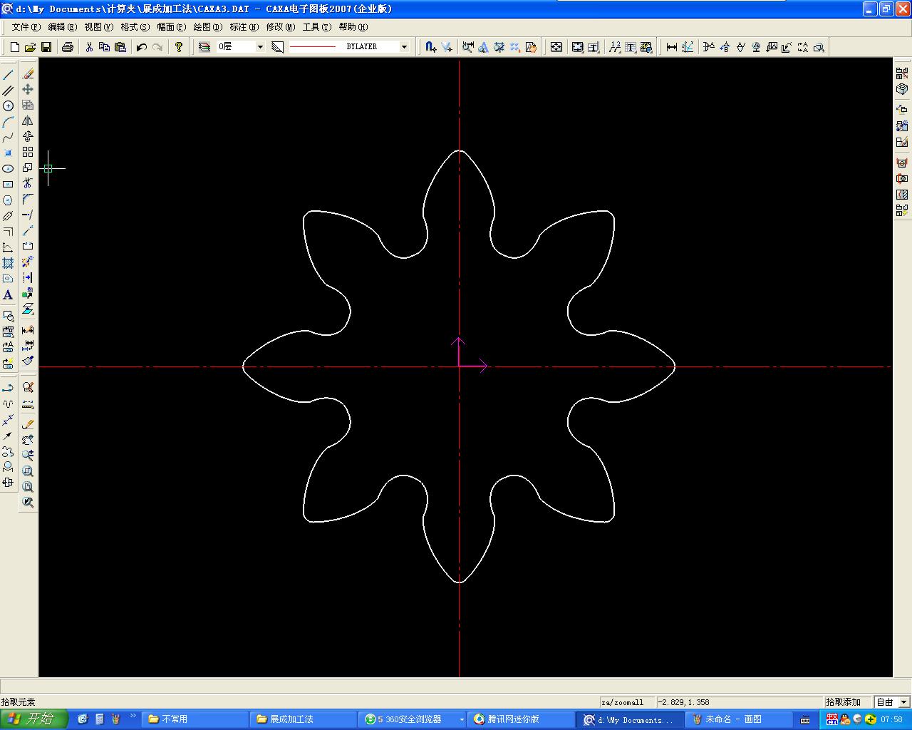Open the 工具(T) menu

point(317,27)
